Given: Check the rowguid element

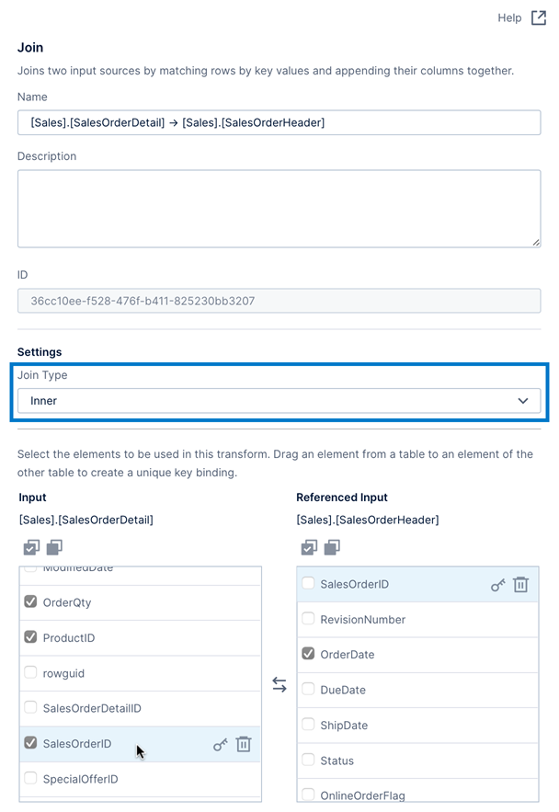Looking at the screenshot, I should point(30,672).
